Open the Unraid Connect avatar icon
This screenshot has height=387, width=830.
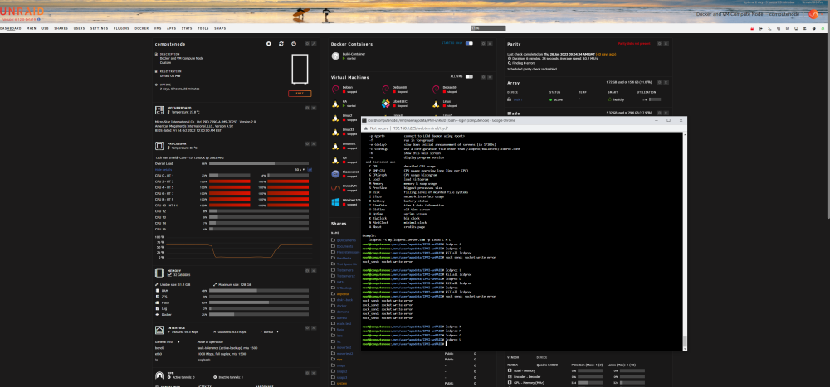[813, 14]
